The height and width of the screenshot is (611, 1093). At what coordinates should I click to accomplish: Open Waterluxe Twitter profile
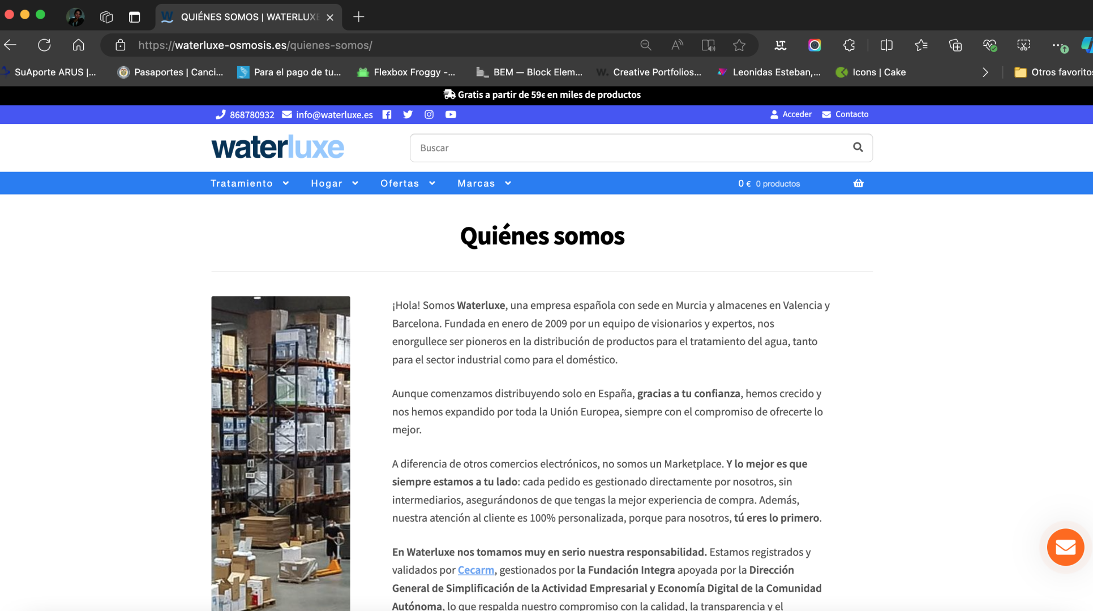click(x=408, y=114)
